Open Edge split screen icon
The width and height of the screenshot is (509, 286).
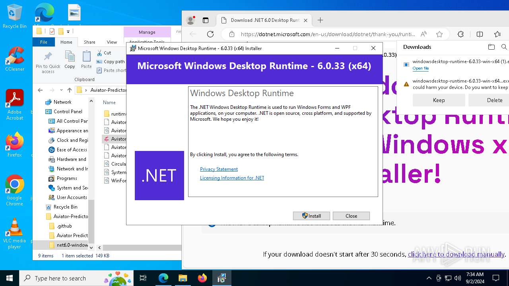(480, 34)
